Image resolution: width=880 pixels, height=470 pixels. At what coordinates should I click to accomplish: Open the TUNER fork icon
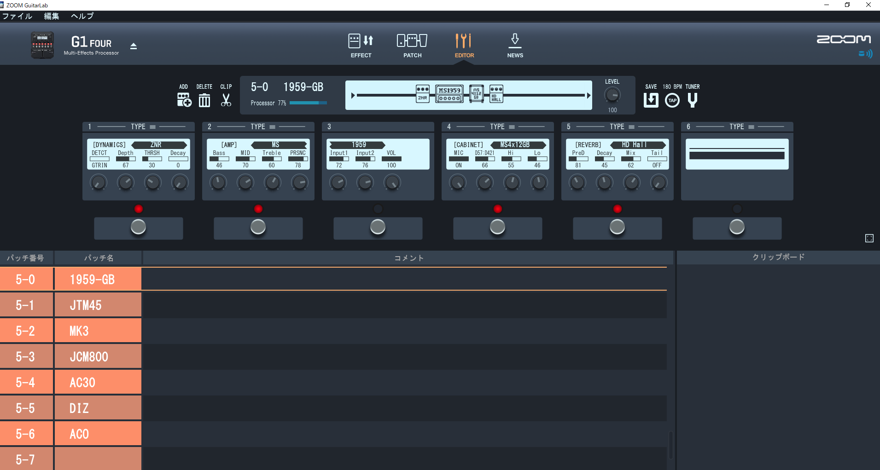click(x=692, y=100)
